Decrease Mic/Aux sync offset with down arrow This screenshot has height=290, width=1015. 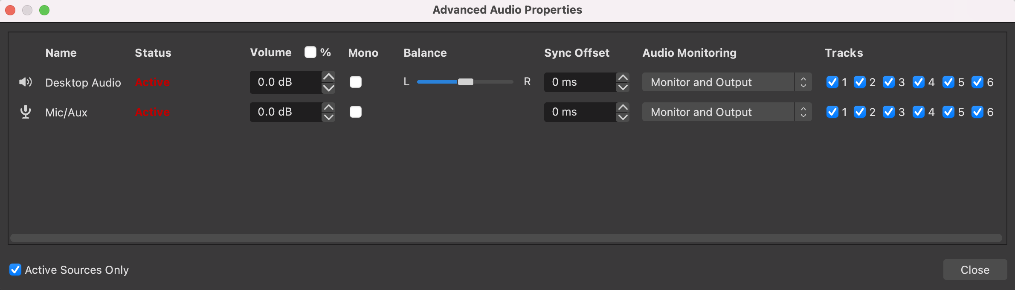(623, 117)
